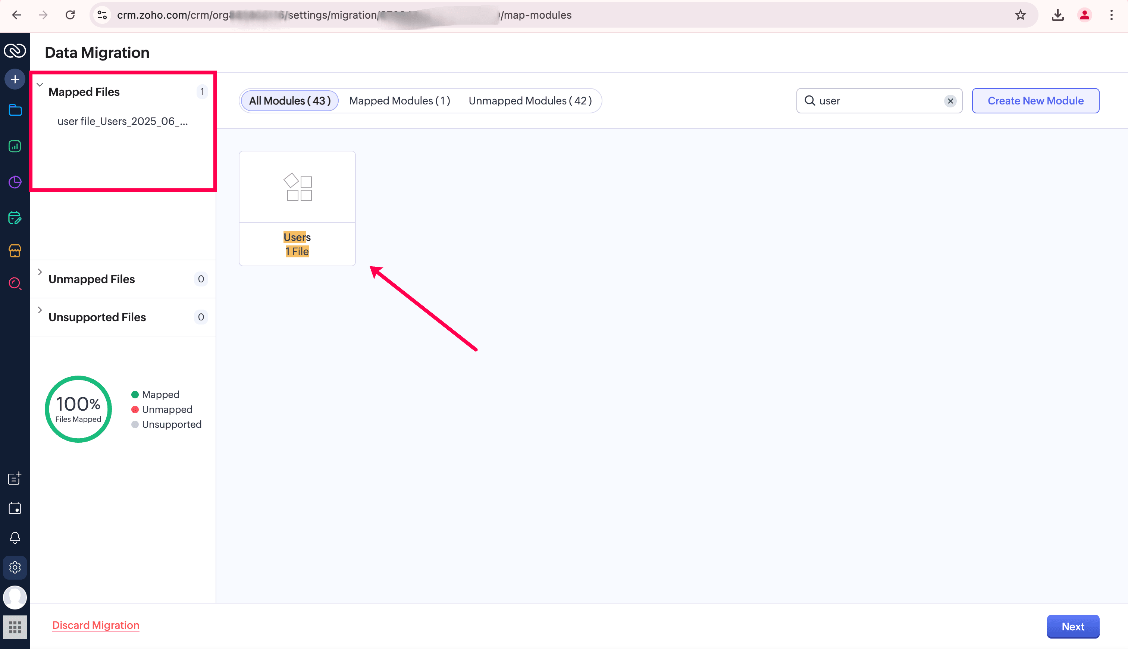This screenshot has height=649, width=1128.
Task: Click the plus create icon in sidebar
Action: pos(15,79)
